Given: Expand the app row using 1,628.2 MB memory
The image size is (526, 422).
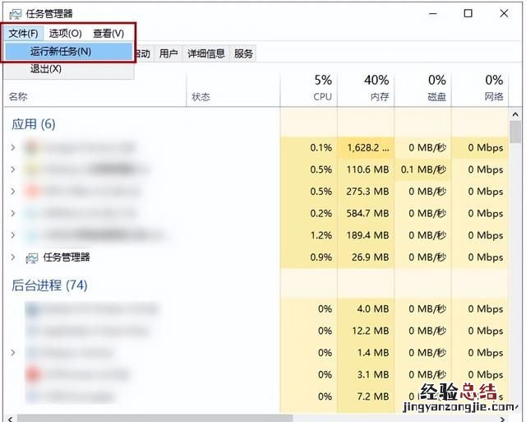Looking at the screenshot, I should (x=12, y=147).
